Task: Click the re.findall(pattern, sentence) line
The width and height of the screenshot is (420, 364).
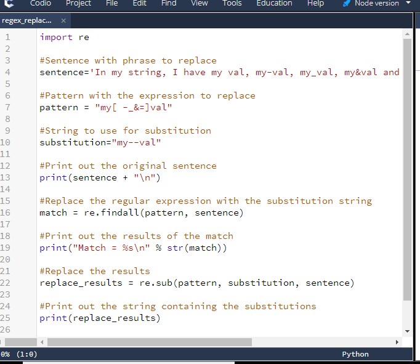Action: 142,213
